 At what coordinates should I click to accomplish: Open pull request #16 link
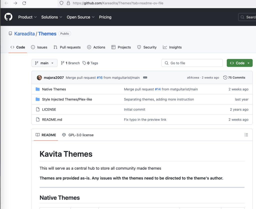click(99, 77)
